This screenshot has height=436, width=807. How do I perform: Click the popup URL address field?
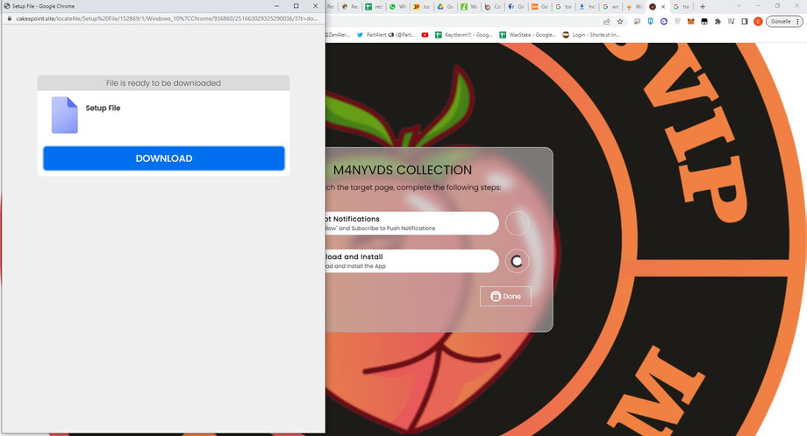pyautogui.click(x=167, y=18)
